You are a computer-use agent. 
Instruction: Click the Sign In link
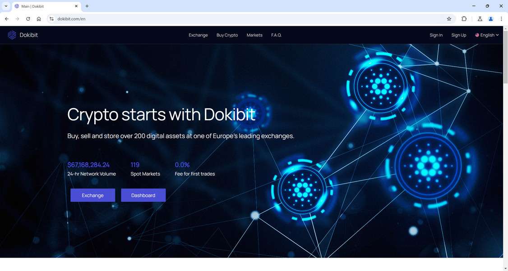[436, 35]
